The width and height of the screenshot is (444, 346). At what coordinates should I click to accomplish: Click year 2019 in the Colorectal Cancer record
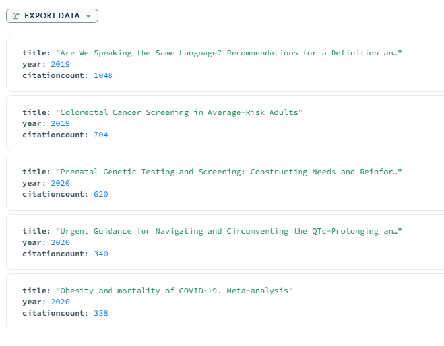pyautogui.click(x=60, y=124)
